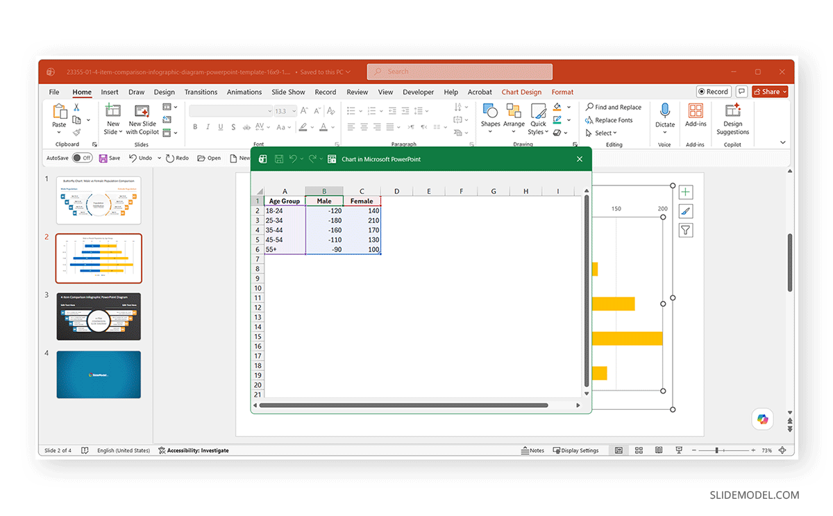833x516 pixels.
Task: Switch to Slide Sorter view in status bar
Action: coord(639,450)
